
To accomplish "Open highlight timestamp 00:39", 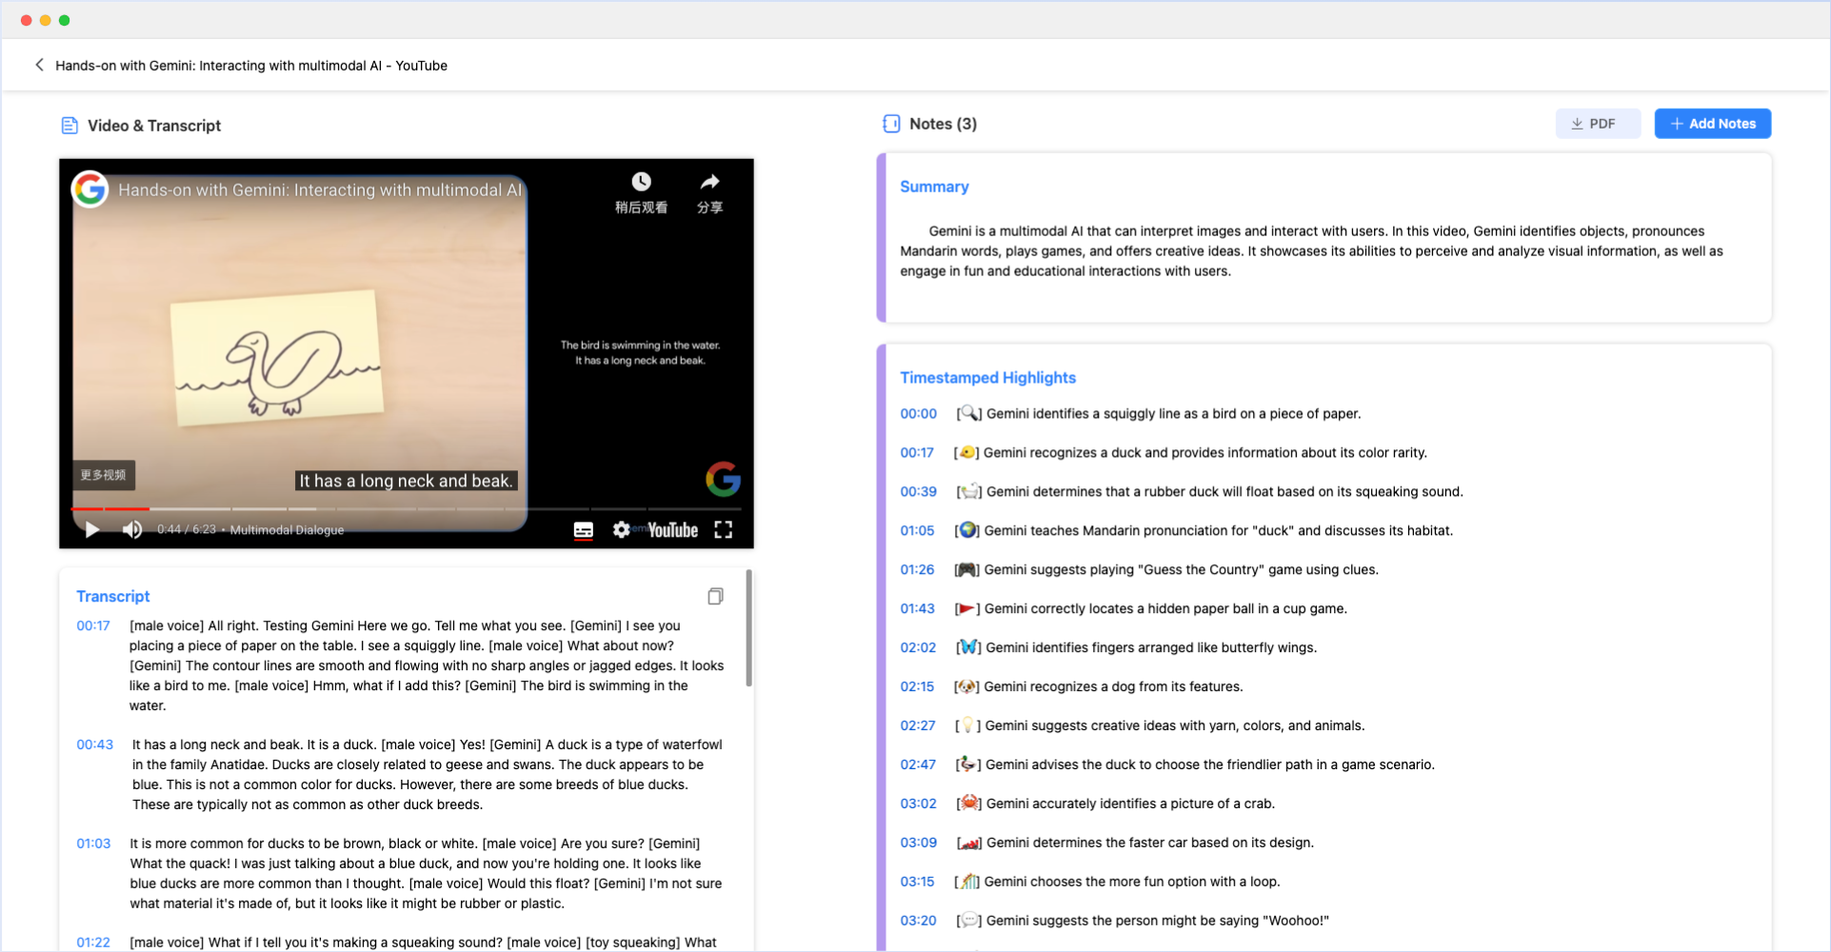I will coord(919,491).
